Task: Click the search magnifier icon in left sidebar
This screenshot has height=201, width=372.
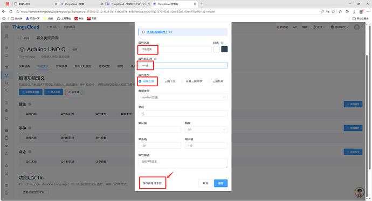Action: 6,91
